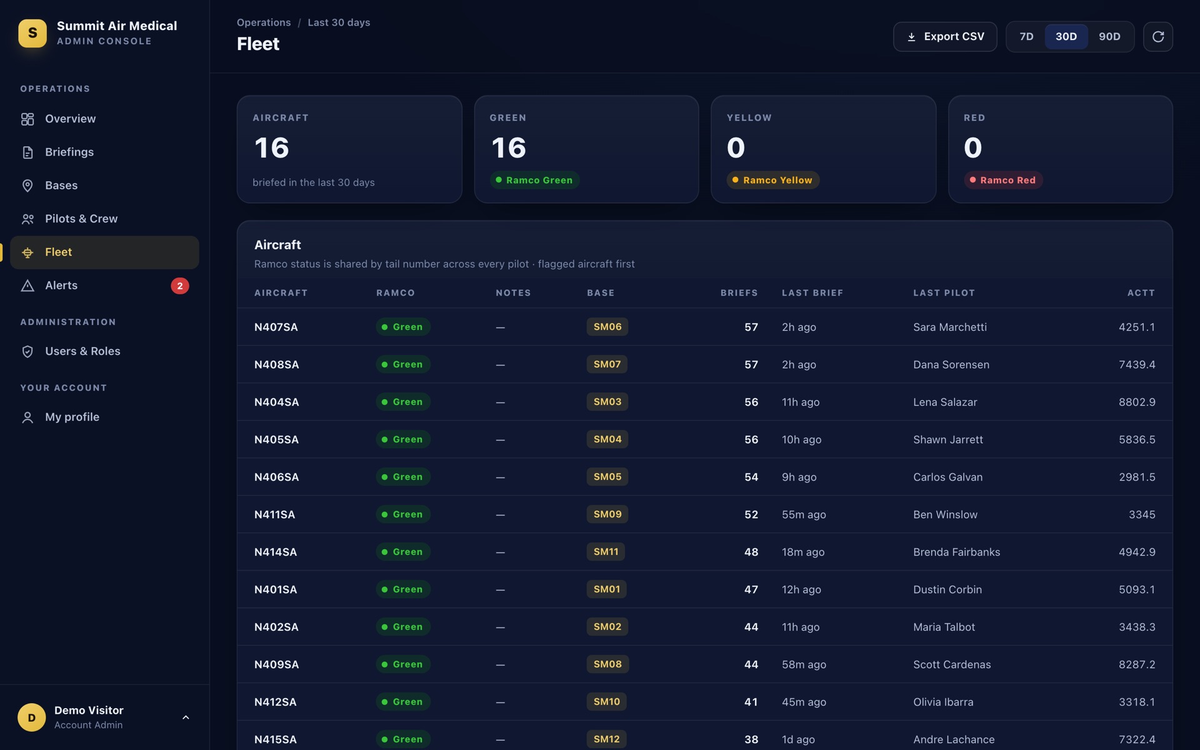The height and width of the screenshot is (750, 1200).
Task: Click tail number N402SA
Action: click(x=276, y=627)
